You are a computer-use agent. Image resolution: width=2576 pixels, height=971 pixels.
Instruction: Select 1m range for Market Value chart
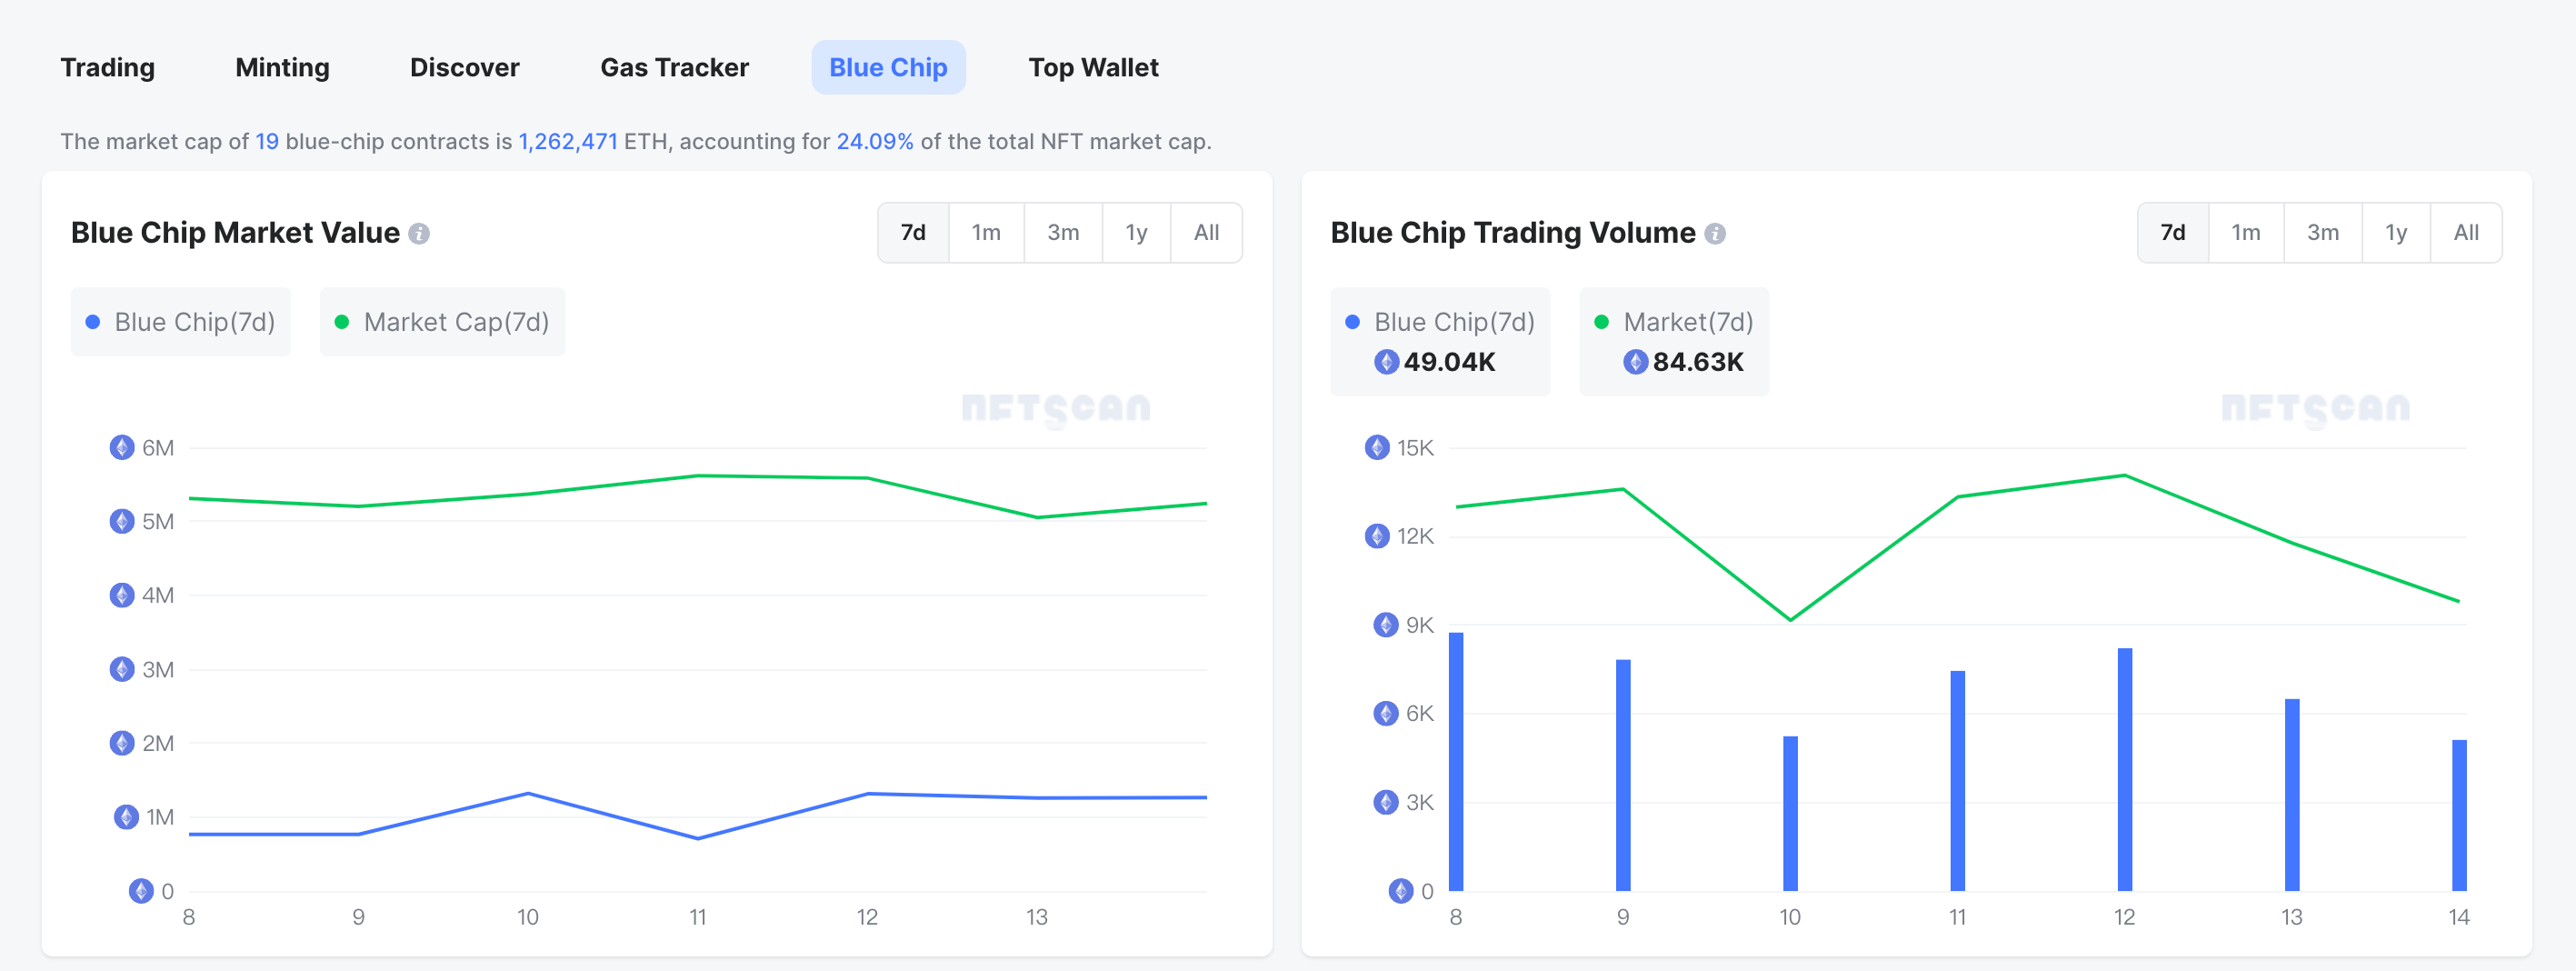point(985,233)
